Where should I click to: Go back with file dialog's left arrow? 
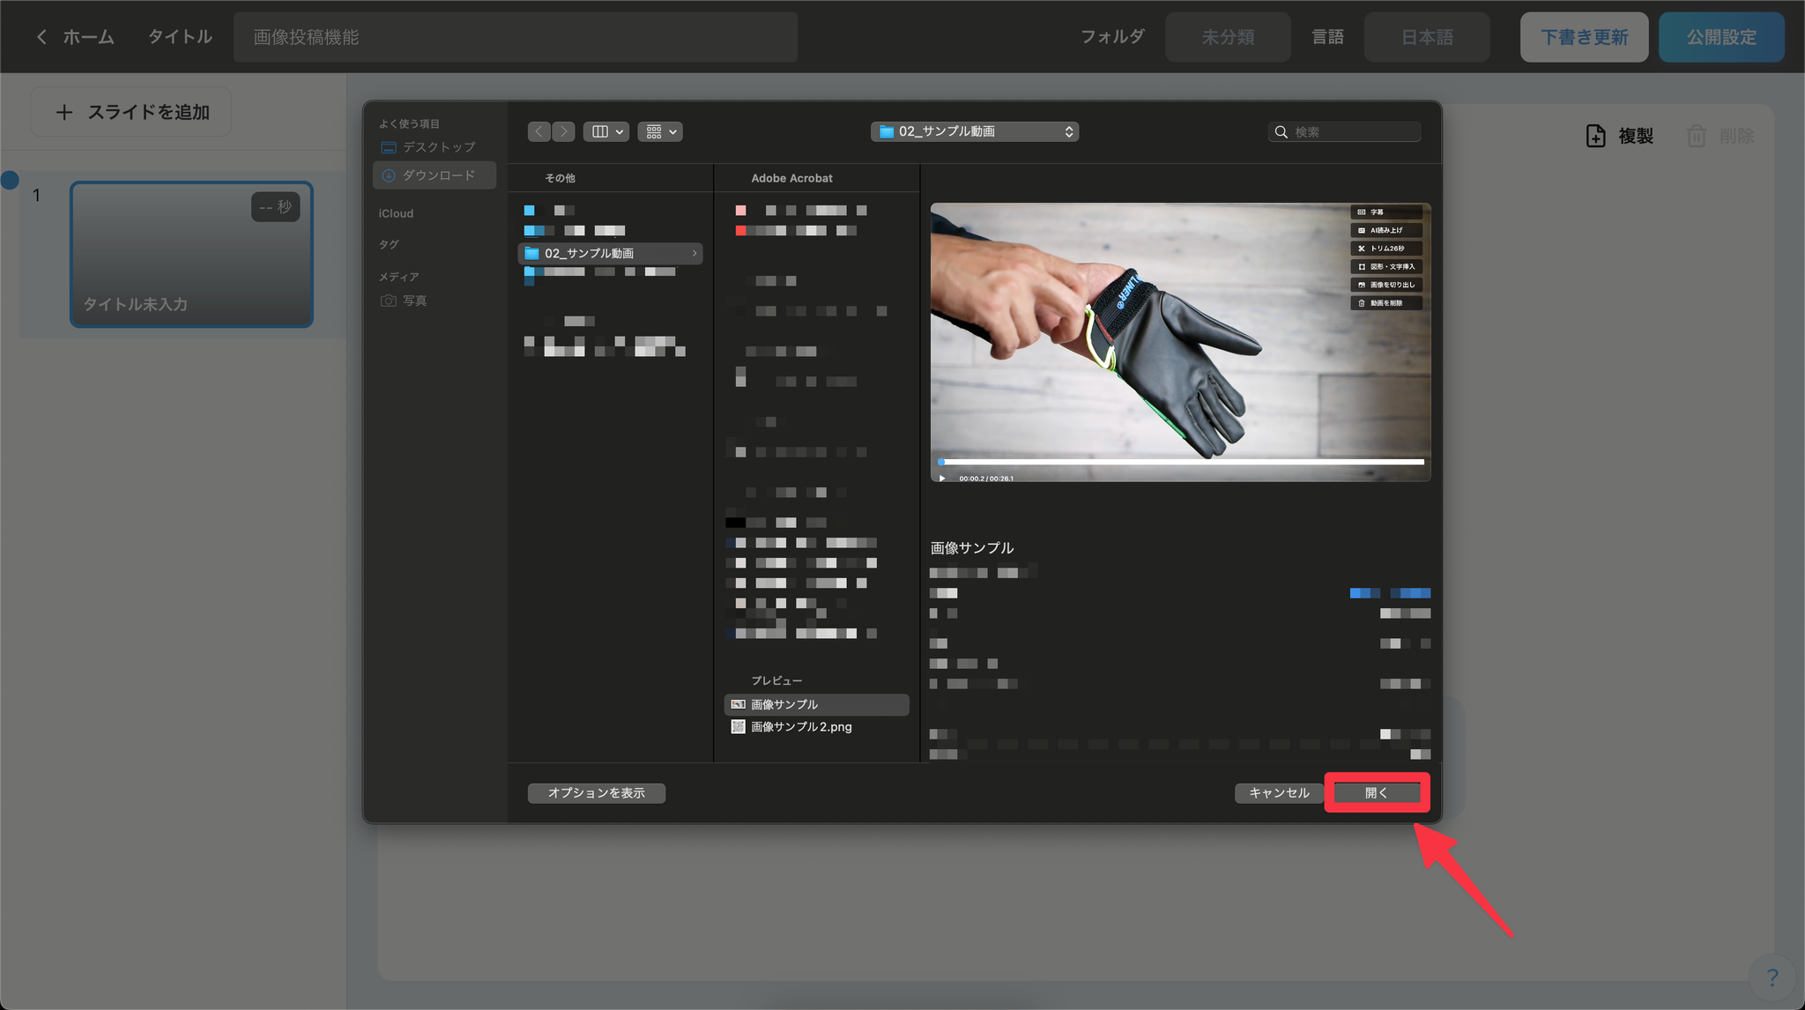(539, 131)
